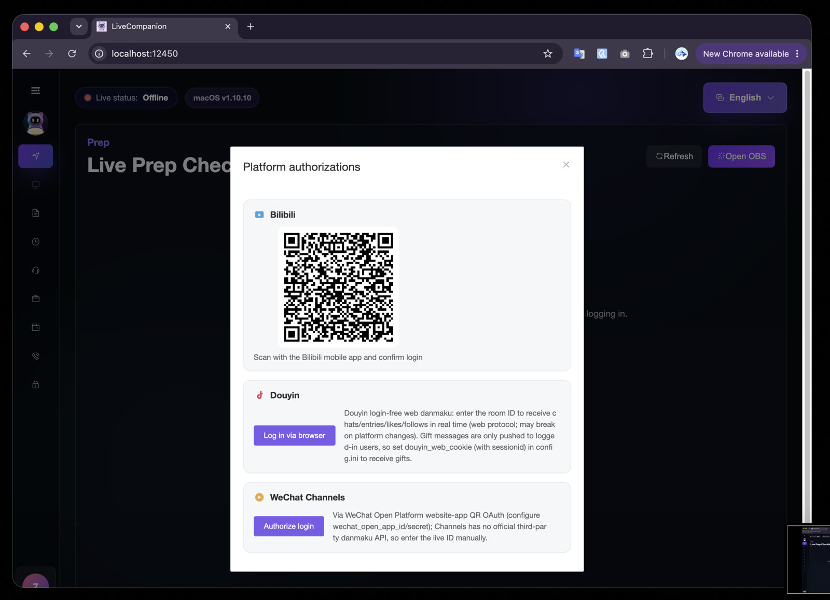Open the lock icon in sidebar

click(x=35, y=384)
